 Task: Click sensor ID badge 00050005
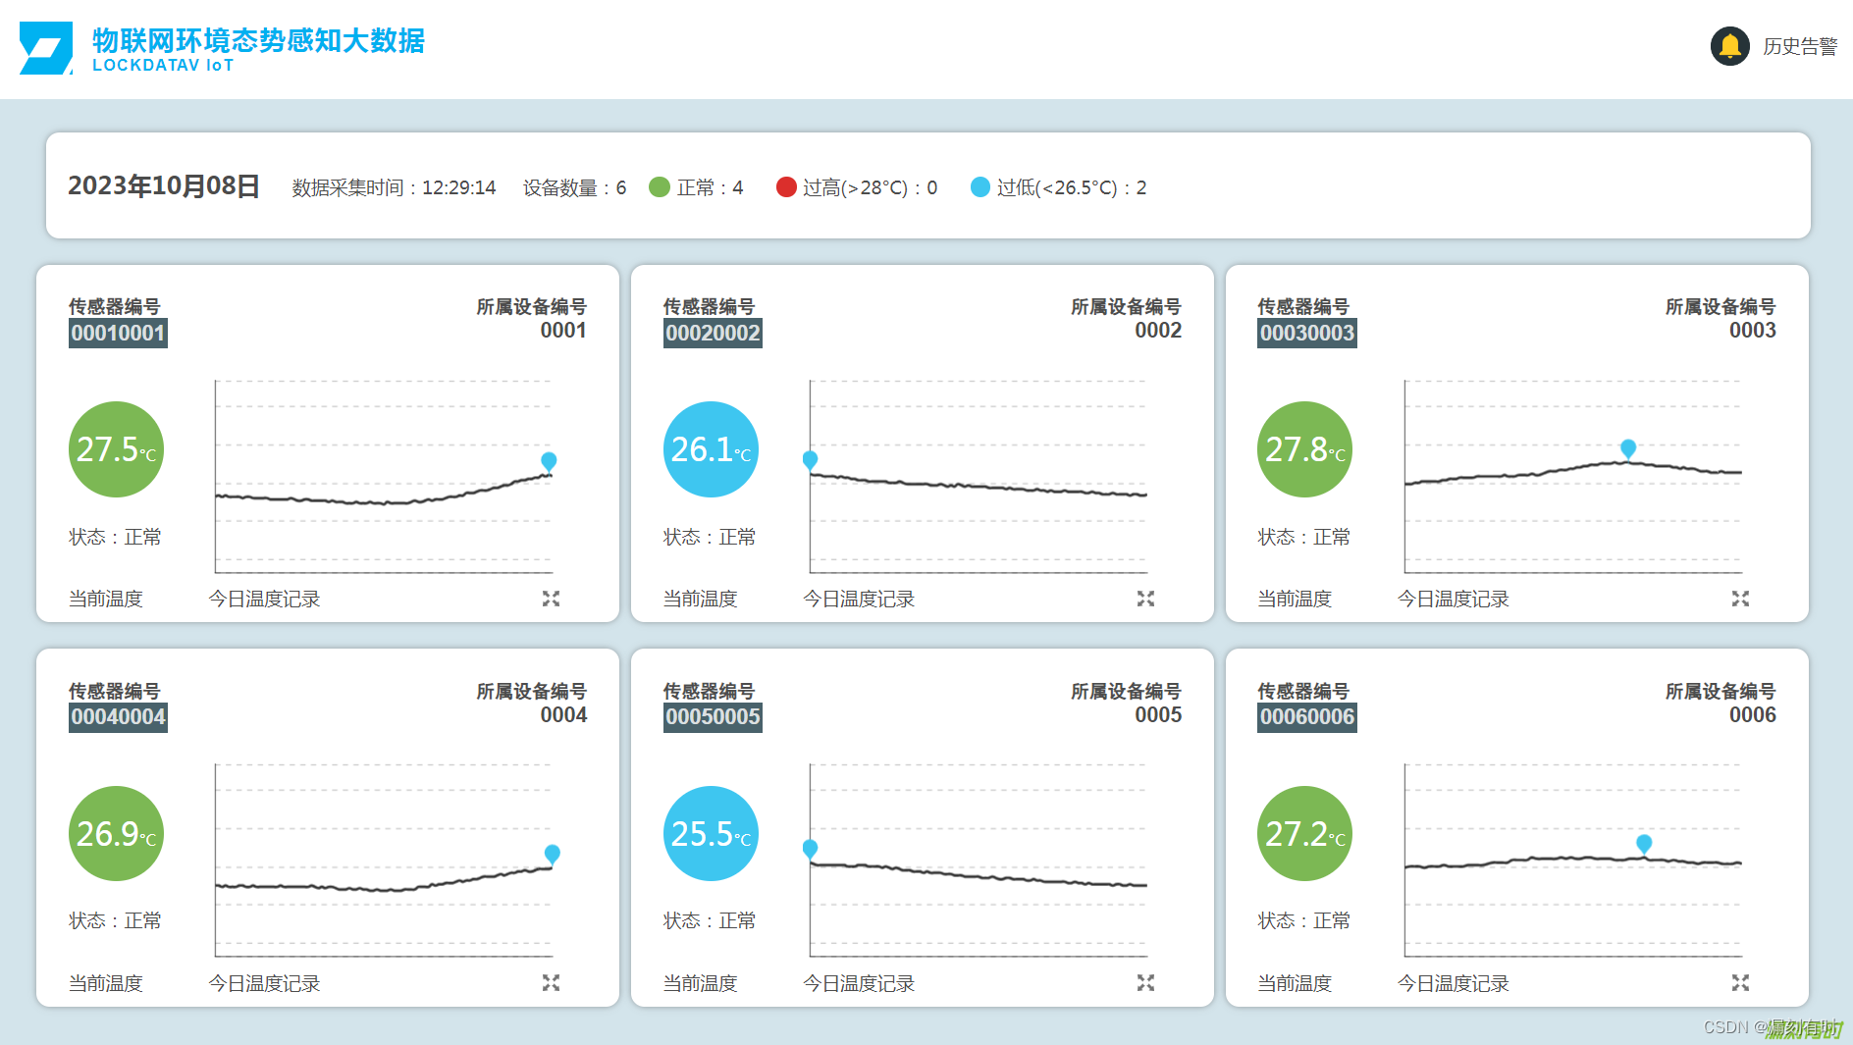[x=713, y=717]
